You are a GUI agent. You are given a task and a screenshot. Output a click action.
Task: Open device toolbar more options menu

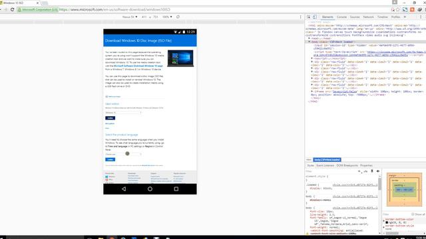tap(300, 17)
